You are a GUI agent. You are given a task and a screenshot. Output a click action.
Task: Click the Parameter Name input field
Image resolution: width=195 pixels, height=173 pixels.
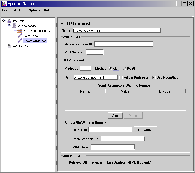(123, 139)
